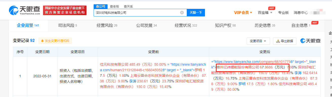Open the 司法风险 tab

click(x=68, y=25)
